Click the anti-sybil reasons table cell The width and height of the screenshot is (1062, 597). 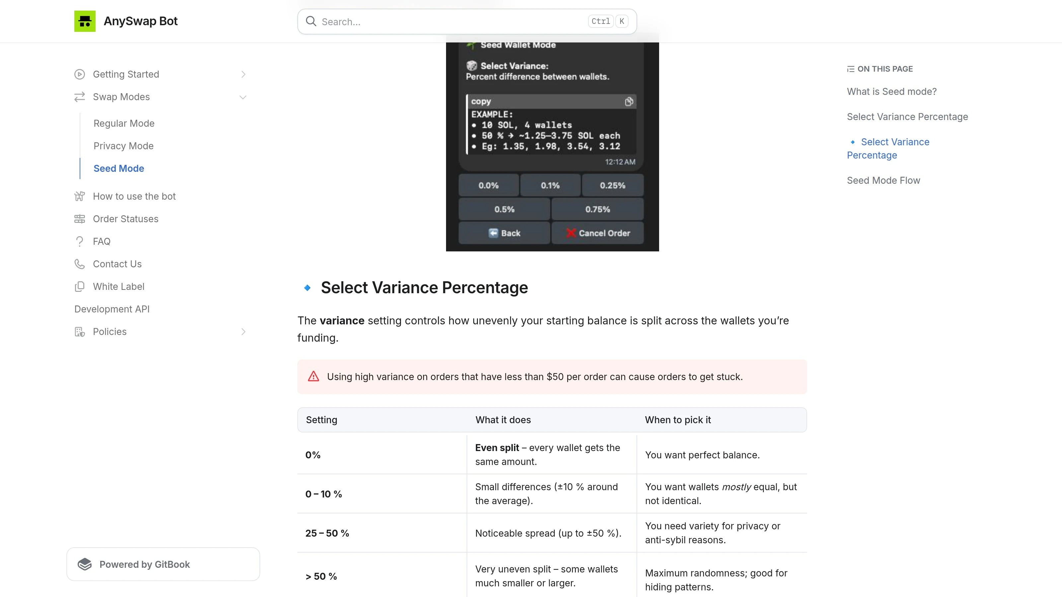pos(722,533)
